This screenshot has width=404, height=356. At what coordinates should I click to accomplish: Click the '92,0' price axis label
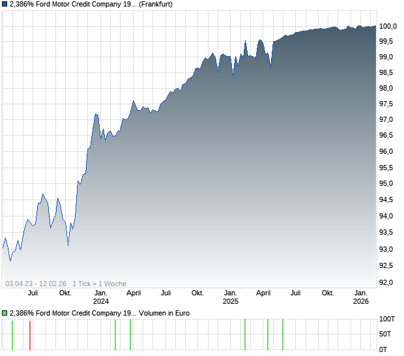coord(386,282)
